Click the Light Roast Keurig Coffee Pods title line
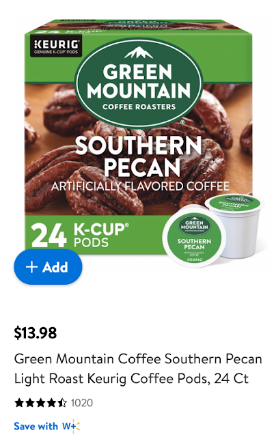 pos(131,378)
